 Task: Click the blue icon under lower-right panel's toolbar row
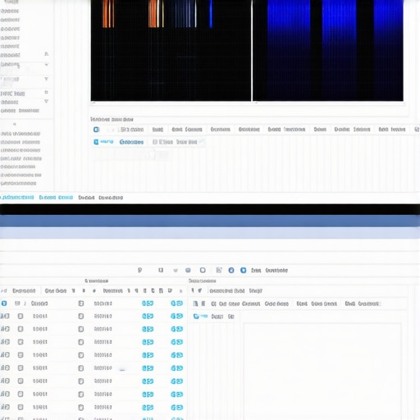pos(196,317)
